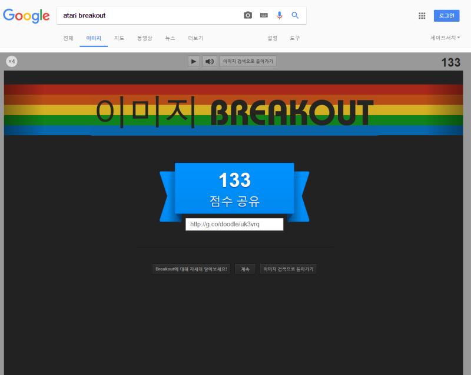Viewport: 471px width, 375px height.
Task: Click the score 133 at top right
Action: point(450,62)
